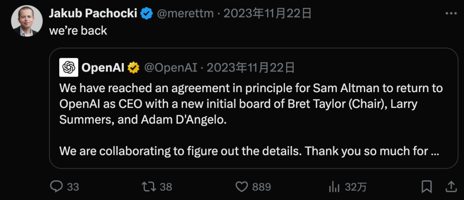The image size is (464, 200).
Task: Share the tweet via upload icon
Action: 451,187
